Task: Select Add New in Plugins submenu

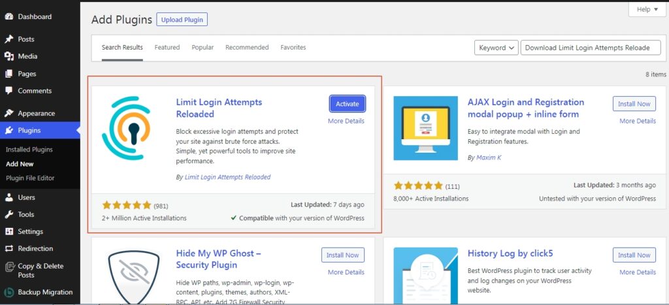Action: 20,164
